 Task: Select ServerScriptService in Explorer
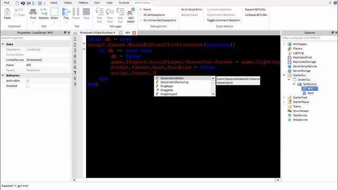305,66
